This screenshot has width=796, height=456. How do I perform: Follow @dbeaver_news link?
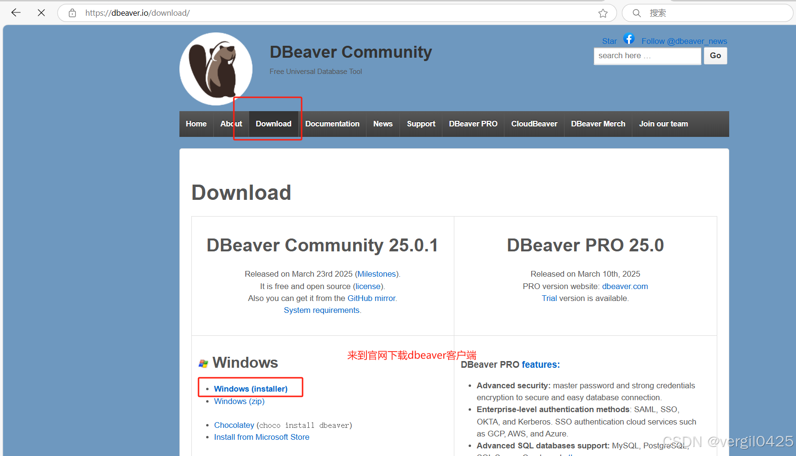point(684,41)
